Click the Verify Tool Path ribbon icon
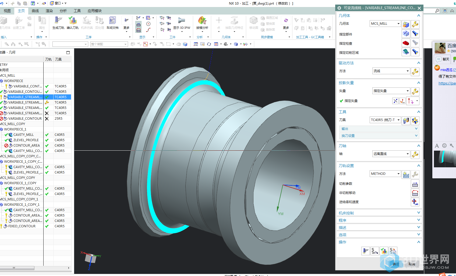456x276 pixels. coord(73,23)
